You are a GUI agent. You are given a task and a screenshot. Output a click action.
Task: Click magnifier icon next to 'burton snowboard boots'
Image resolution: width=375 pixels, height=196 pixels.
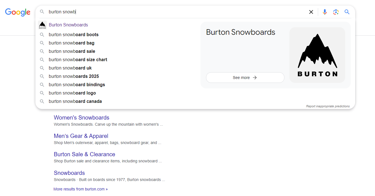(42, 35)
